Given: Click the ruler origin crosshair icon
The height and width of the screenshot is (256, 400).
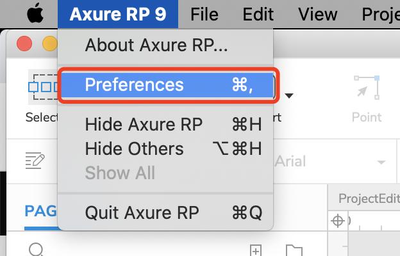Looking at the screenshot, I should pos(338,221).
